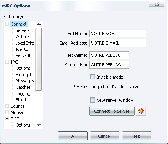Open the Flood settings item

21,100
